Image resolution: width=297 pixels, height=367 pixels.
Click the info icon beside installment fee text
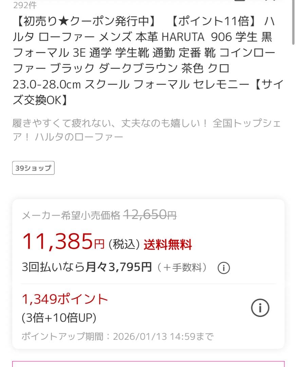(223, 268)
